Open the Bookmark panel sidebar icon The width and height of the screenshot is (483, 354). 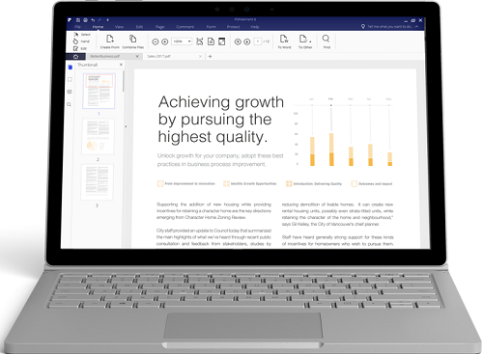tap(70, 79)
